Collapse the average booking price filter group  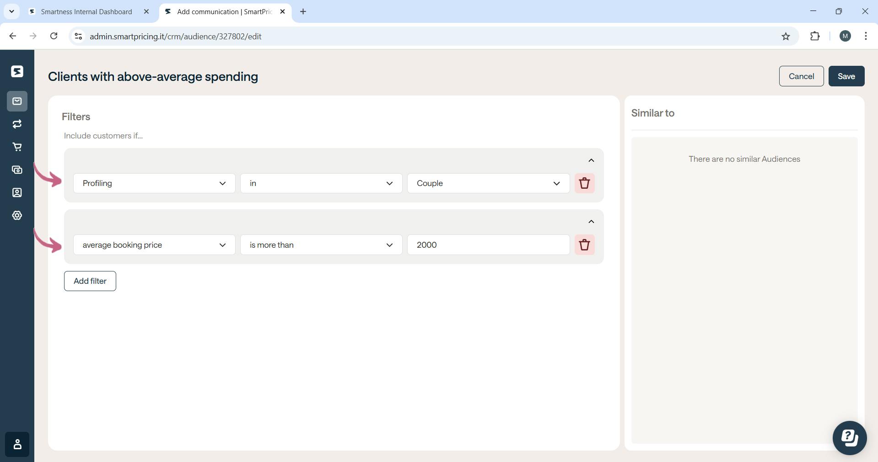tap(591, 222)
